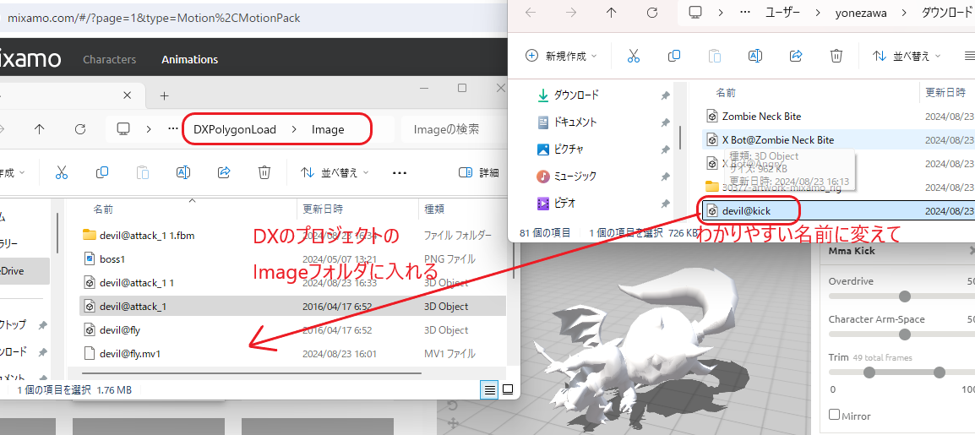Click Paste icon in Downloads window toolbar
The height and width of the screenshot is (435, 975).
pos(715,56)
